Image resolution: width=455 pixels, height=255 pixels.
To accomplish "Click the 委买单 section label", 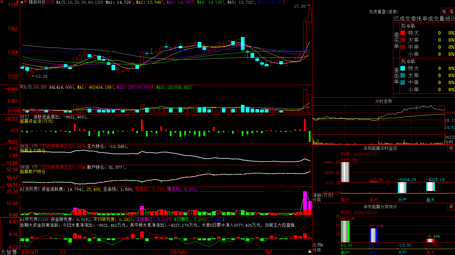I will [396, 41].
